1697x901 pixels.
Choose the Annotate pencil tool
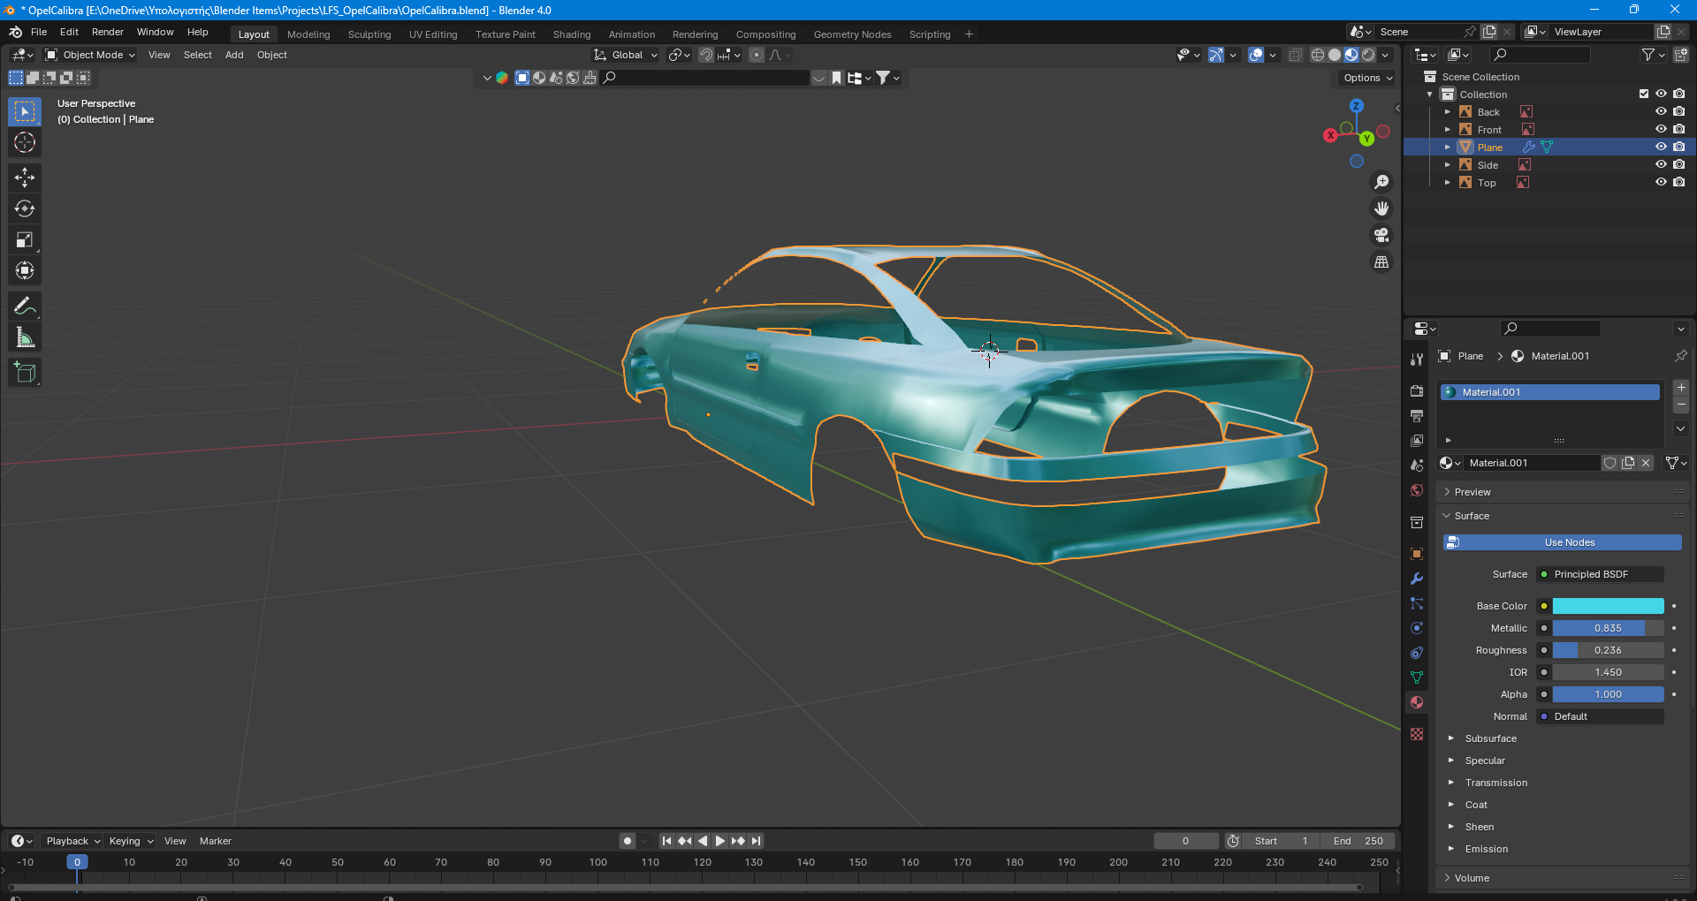(25, 307)
